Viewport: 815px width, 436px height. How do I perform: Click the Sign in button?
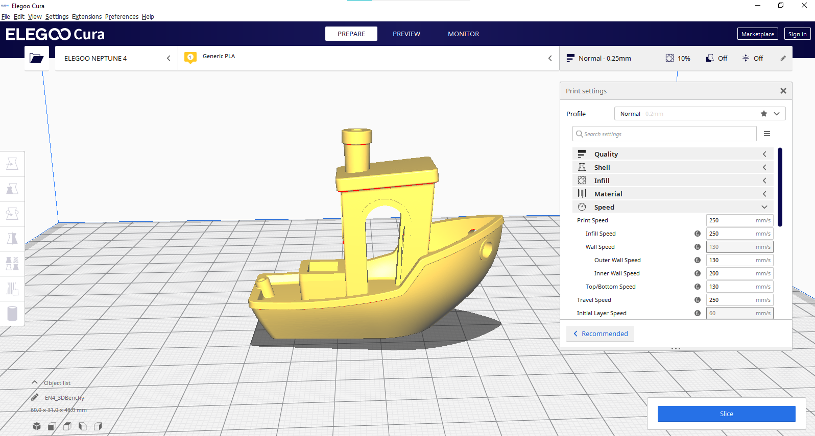(797, 34)
